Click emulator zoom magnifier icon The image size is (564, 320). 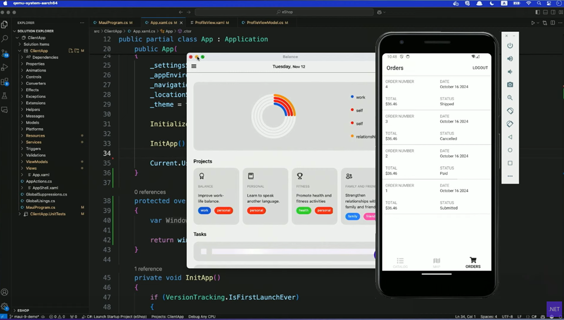509,98
